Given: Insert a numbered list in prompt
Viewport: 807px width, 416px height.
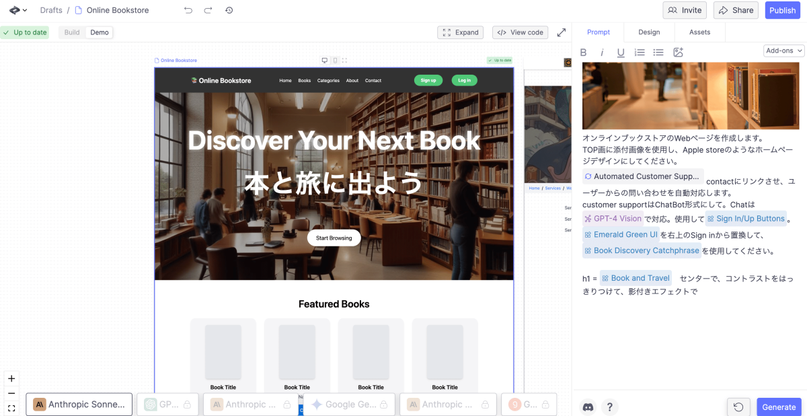Looking at the screenshot, I should pos(640,53).
